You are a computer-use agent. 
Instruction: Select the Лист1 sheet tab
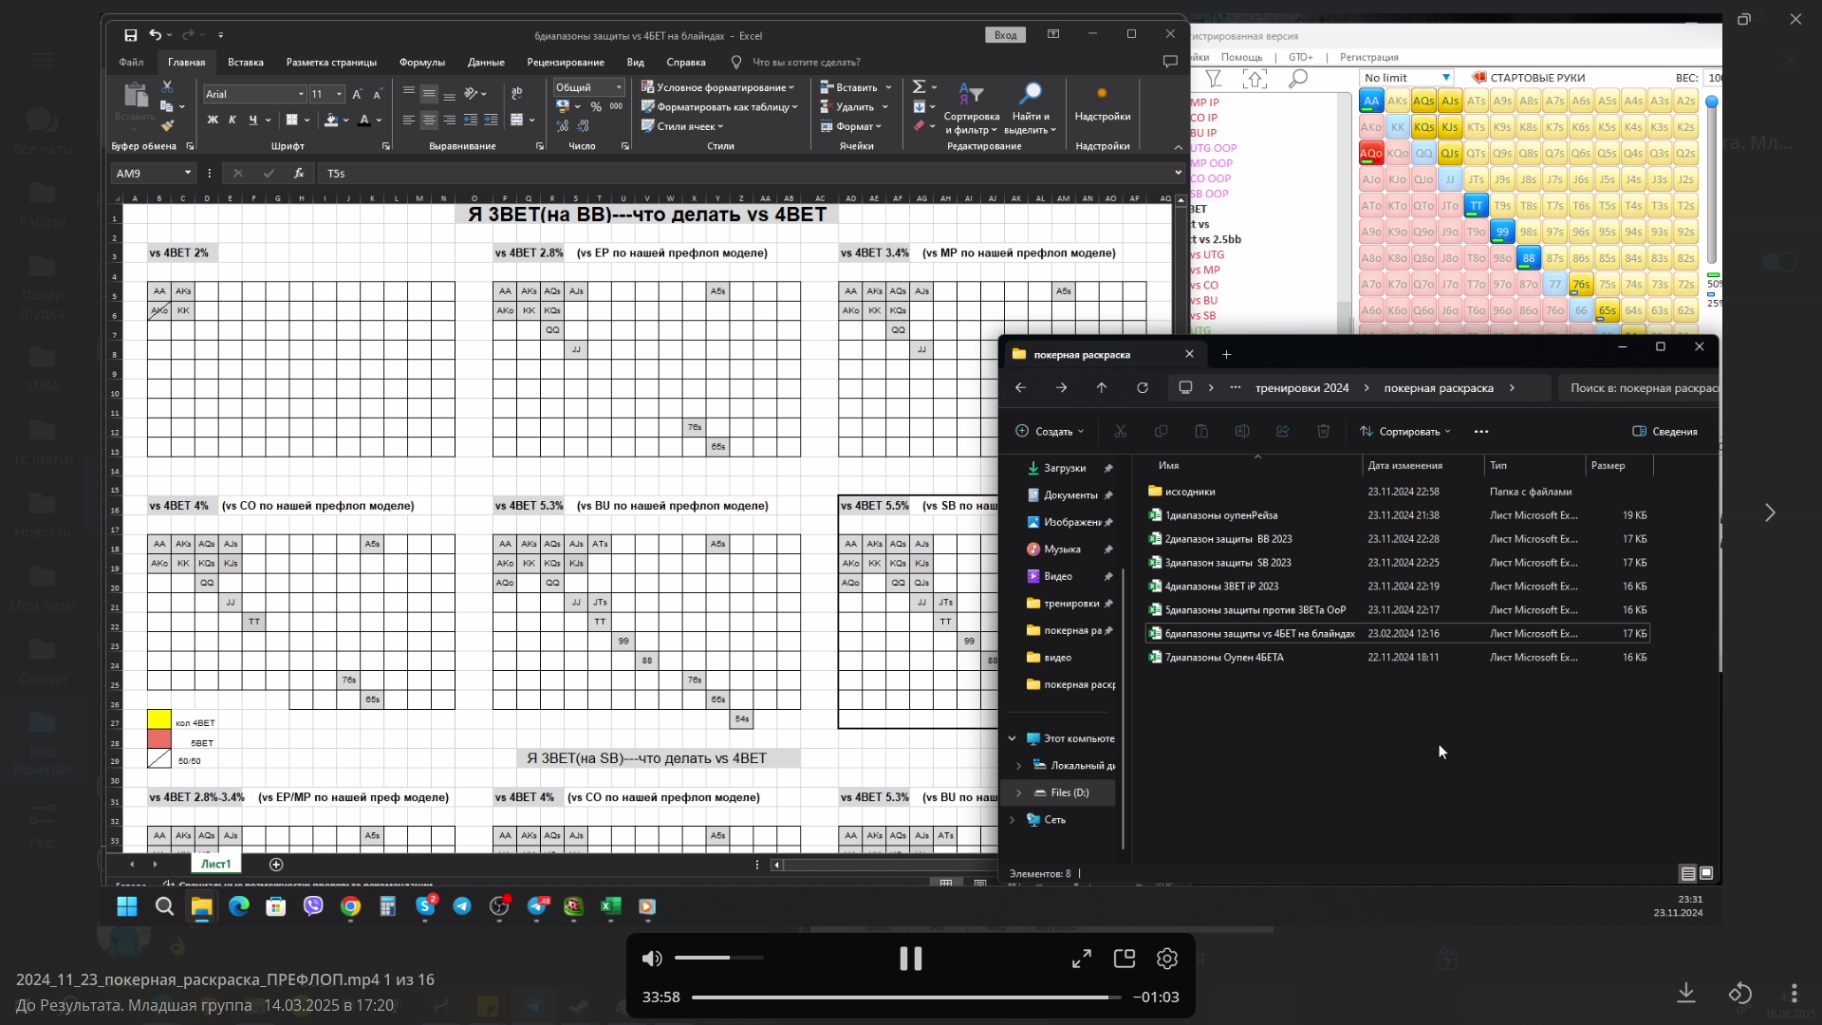[215, 864]
